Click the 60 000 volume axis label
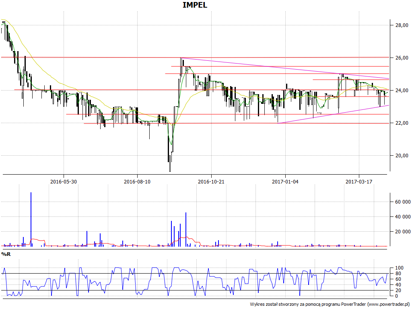 pos(403,202)
